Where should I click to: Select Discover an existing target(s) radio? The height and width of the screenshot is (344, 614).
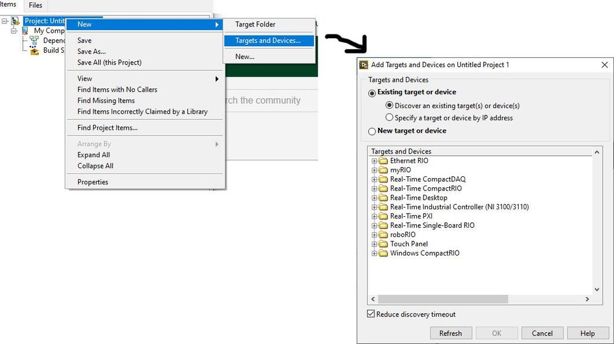(x=389, y=105)
